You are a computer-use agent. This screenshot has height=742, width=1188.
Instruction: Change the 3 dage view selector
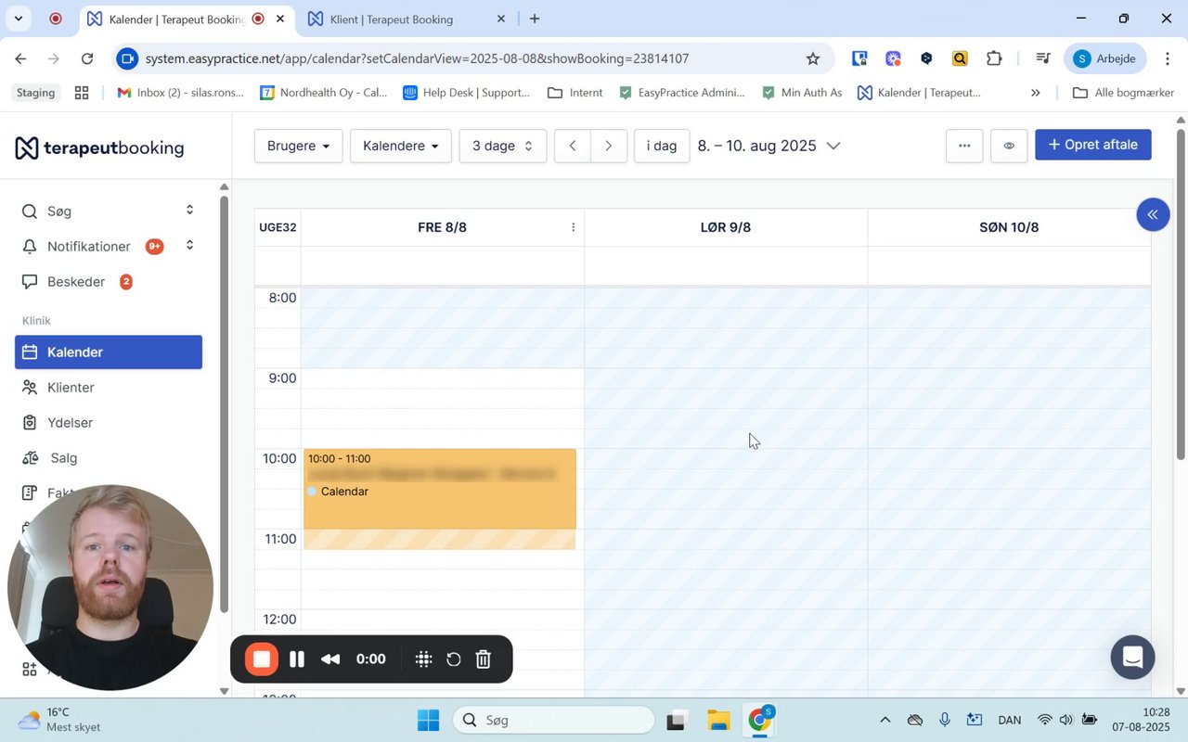[x=503, y=146]
